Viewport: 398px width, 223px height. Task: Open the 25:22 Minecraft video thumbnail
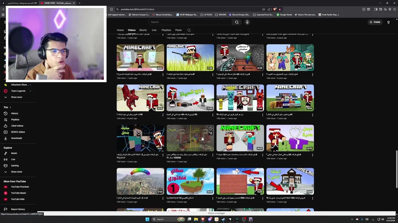pyautogui.click(x=240, y=138)
